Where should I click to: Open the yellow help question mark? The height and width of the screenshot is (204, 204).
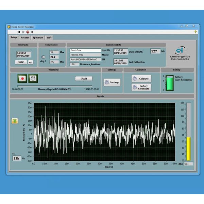(x=195, y=32)
